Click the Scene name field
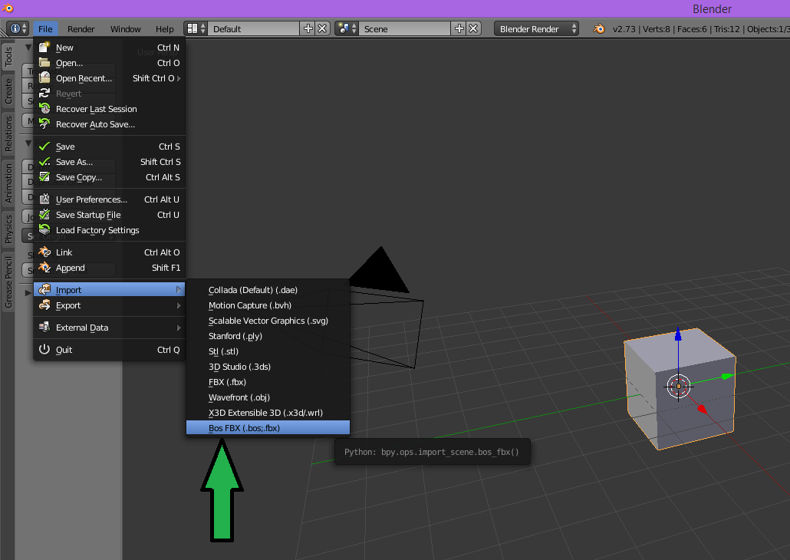Image resolution: width=790 pixels, height=560 pixels. tap(406, 28)
